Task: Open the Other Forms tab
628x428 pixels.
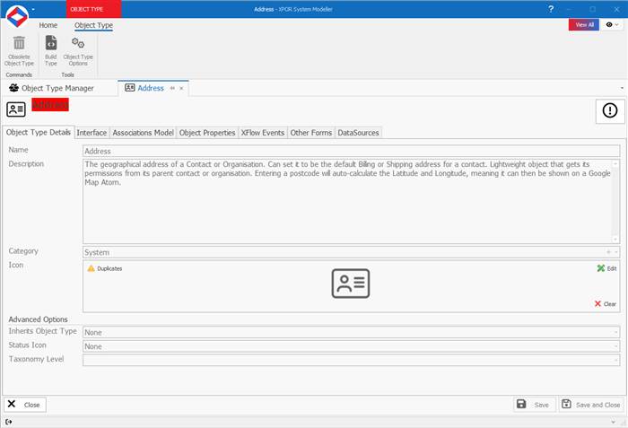Action: 310,133
